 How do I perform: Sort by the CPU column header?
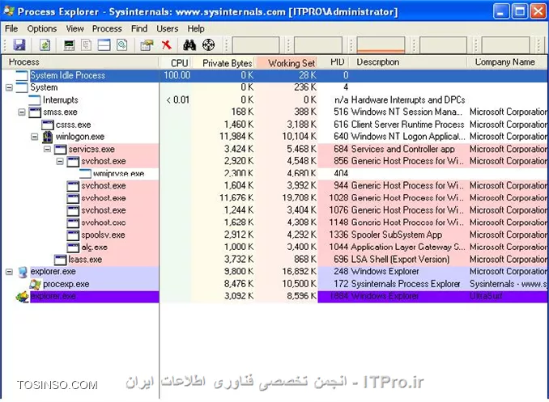pos(176,62)
